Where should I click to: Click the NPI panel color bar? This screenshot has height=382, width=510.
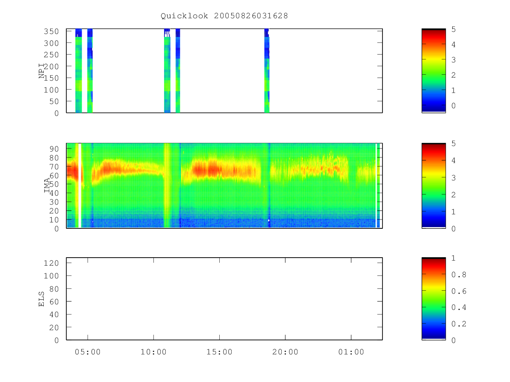(433, 71)
